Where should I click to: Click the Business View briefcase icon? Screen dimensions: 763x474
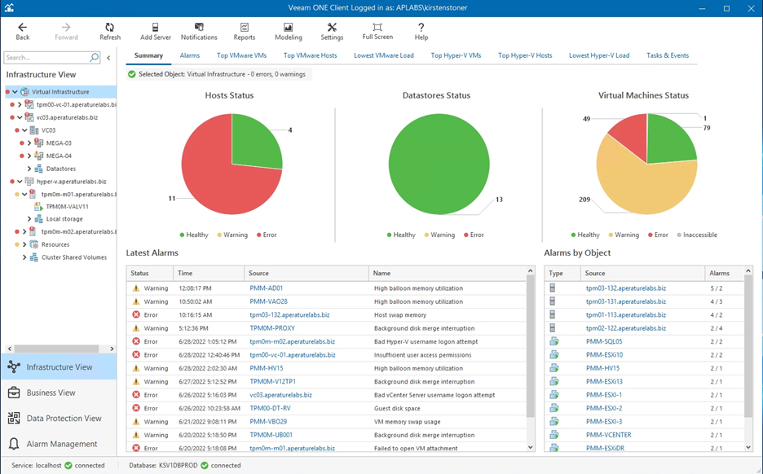pyautogui.click(x=14, y=393)
